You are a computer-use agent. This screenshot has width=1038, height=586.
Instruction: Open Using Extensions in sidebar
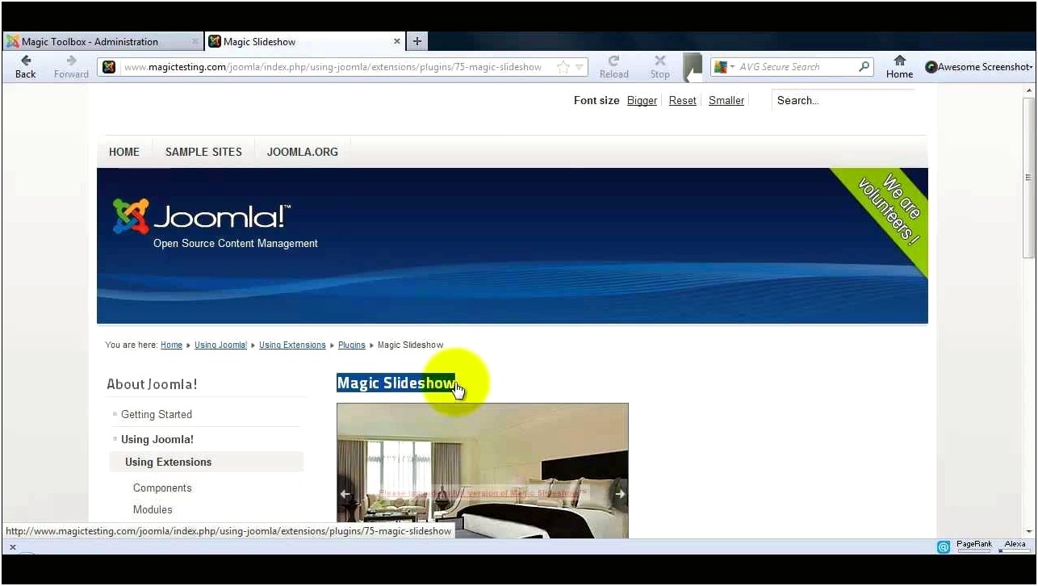pyautogui.click(x=168, y=463)
